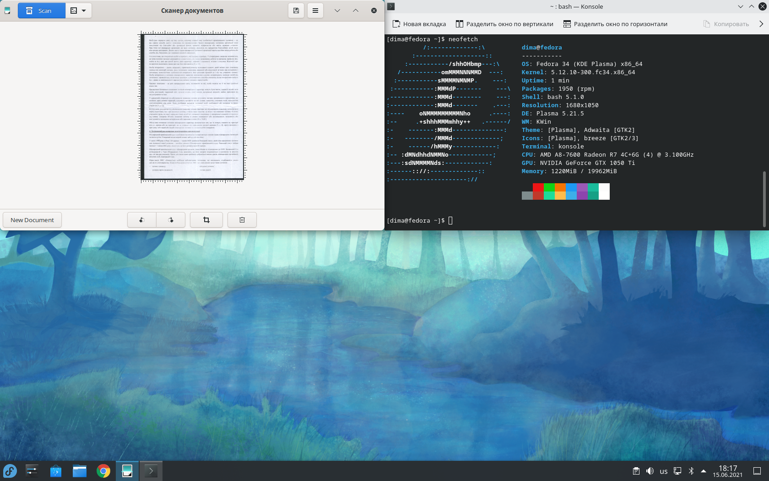Open the volume control in tray
Image resolution: width=769 pixels, height=481 pixels.
coord(650,471)
